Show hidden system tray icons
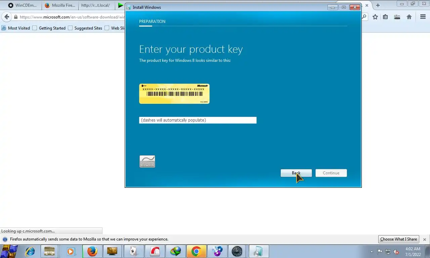The image size is (430, 258). tap(372, 252)
